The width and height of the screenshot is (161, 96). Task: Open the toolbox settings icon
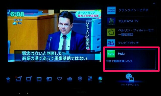(x=70, y=79)
